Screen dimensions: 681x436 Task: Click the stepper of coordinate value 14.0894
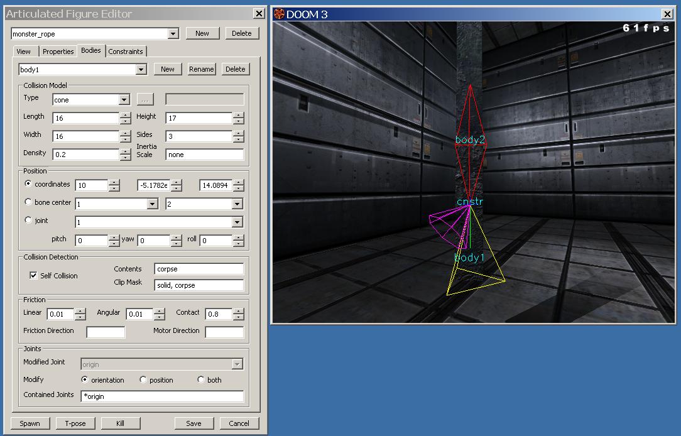(x=239, y=185)
